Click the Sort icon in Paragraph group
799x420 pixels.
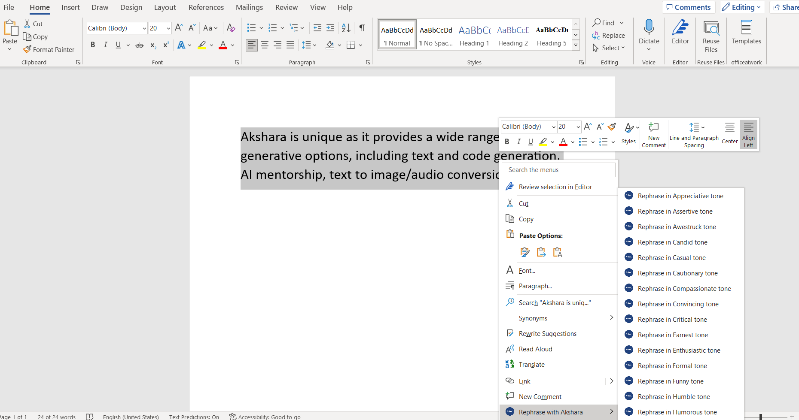[346, 28]
